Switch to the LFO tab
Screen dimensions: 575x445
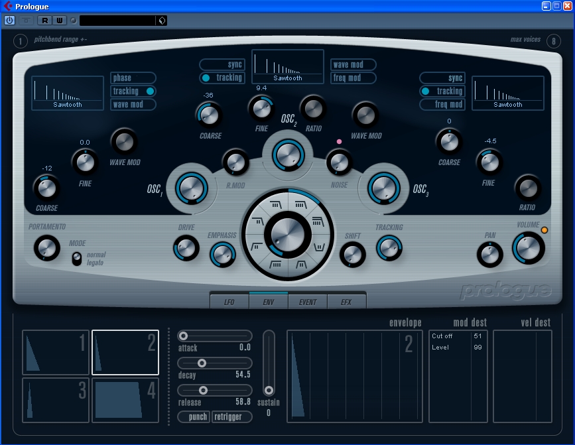(x=229, y=302)
